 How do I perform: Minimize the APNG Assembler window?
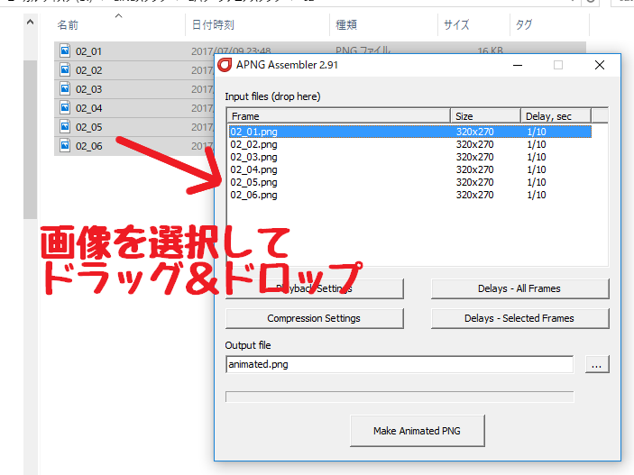point(518,65)
